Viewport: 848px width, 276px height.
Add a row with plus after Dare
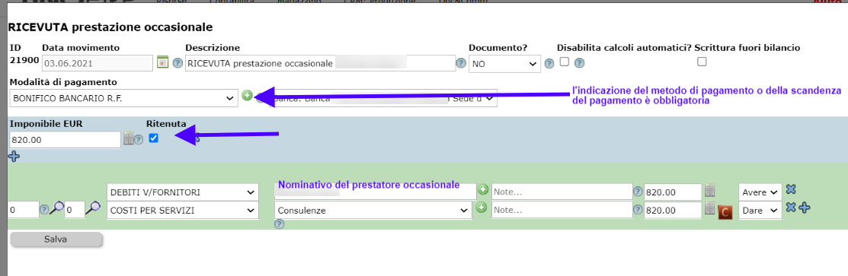[x=805, y=208]
